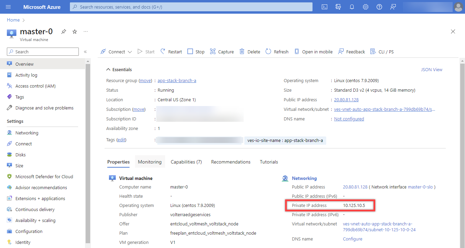The height and width of the screenshot is (248, 465).
Task: Open more options ellipsis beside master-0
Action: pos(86,31)
